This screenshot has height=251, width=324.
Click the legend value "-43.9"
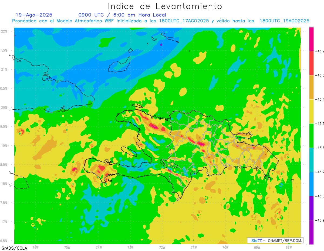point(320,220)
